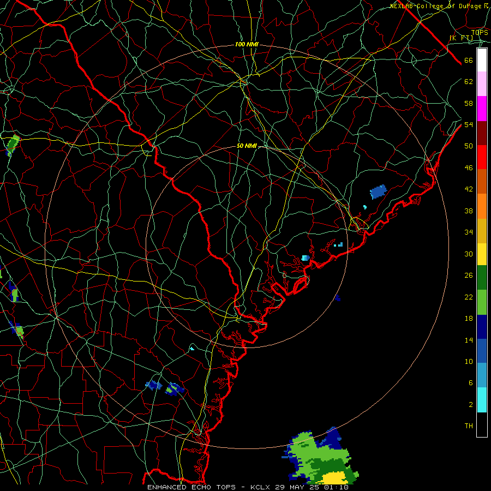Click the legend value 54
Viewport: 491px width, 491px height.
(x=469, y=124)
